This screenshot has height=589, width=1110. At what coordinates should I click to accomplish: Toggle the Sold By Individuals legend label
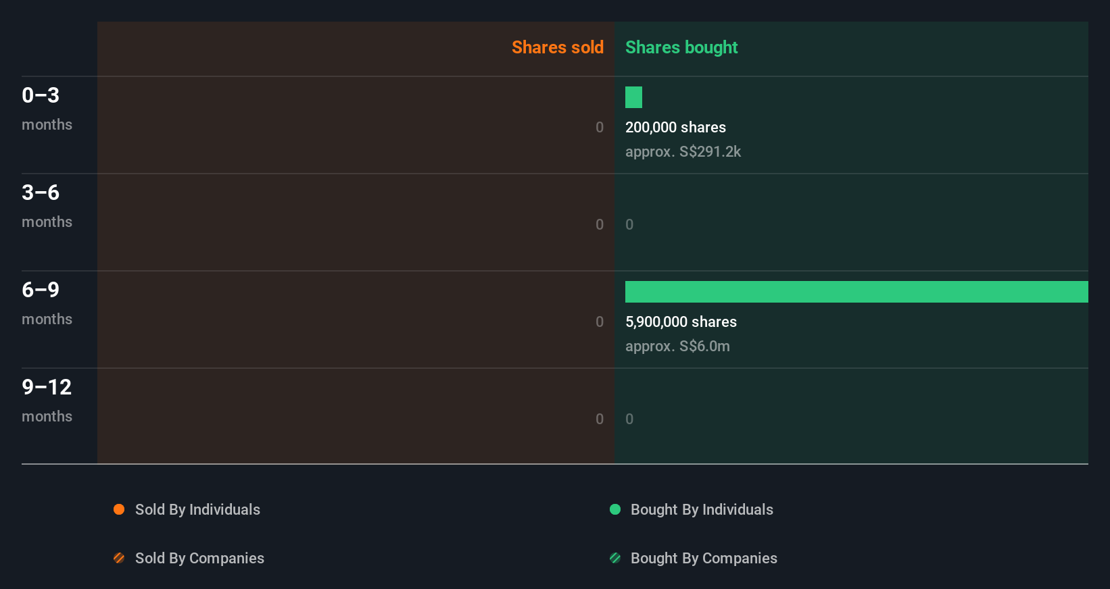(197, 509)
